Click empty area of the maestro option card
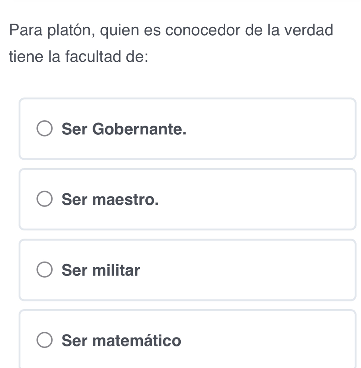This screenshot has height=368, width=361. 260,199
